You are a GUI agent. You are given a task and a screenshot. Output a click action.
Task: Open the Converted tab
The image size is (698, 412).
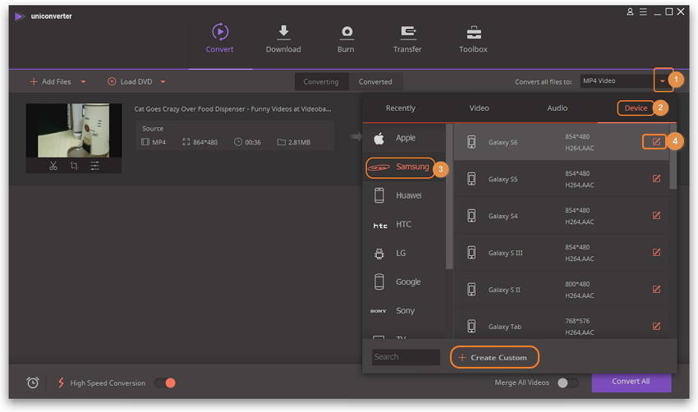(375, 82)
